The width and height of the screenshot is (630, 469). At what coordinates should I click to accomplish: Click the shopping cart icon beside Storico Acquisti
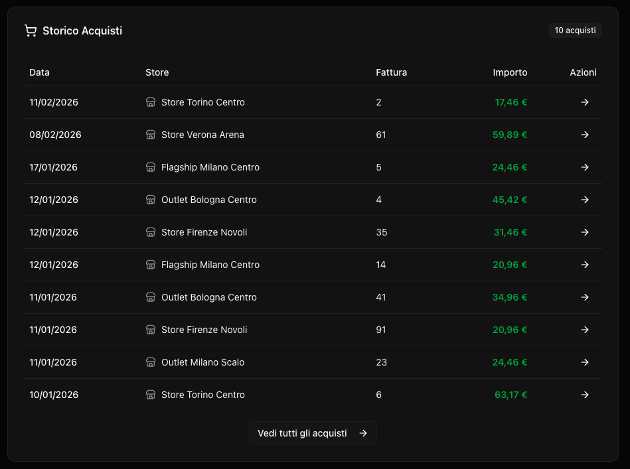pyautogui.click(x=31, y=31)
